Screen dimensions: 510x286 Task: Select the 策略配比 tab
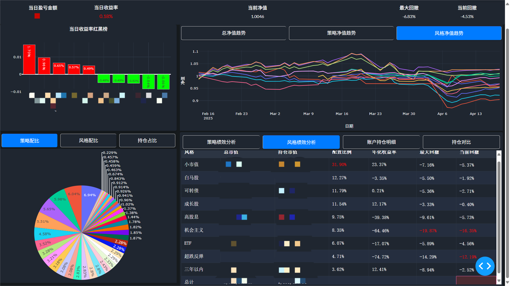[29, 141]
